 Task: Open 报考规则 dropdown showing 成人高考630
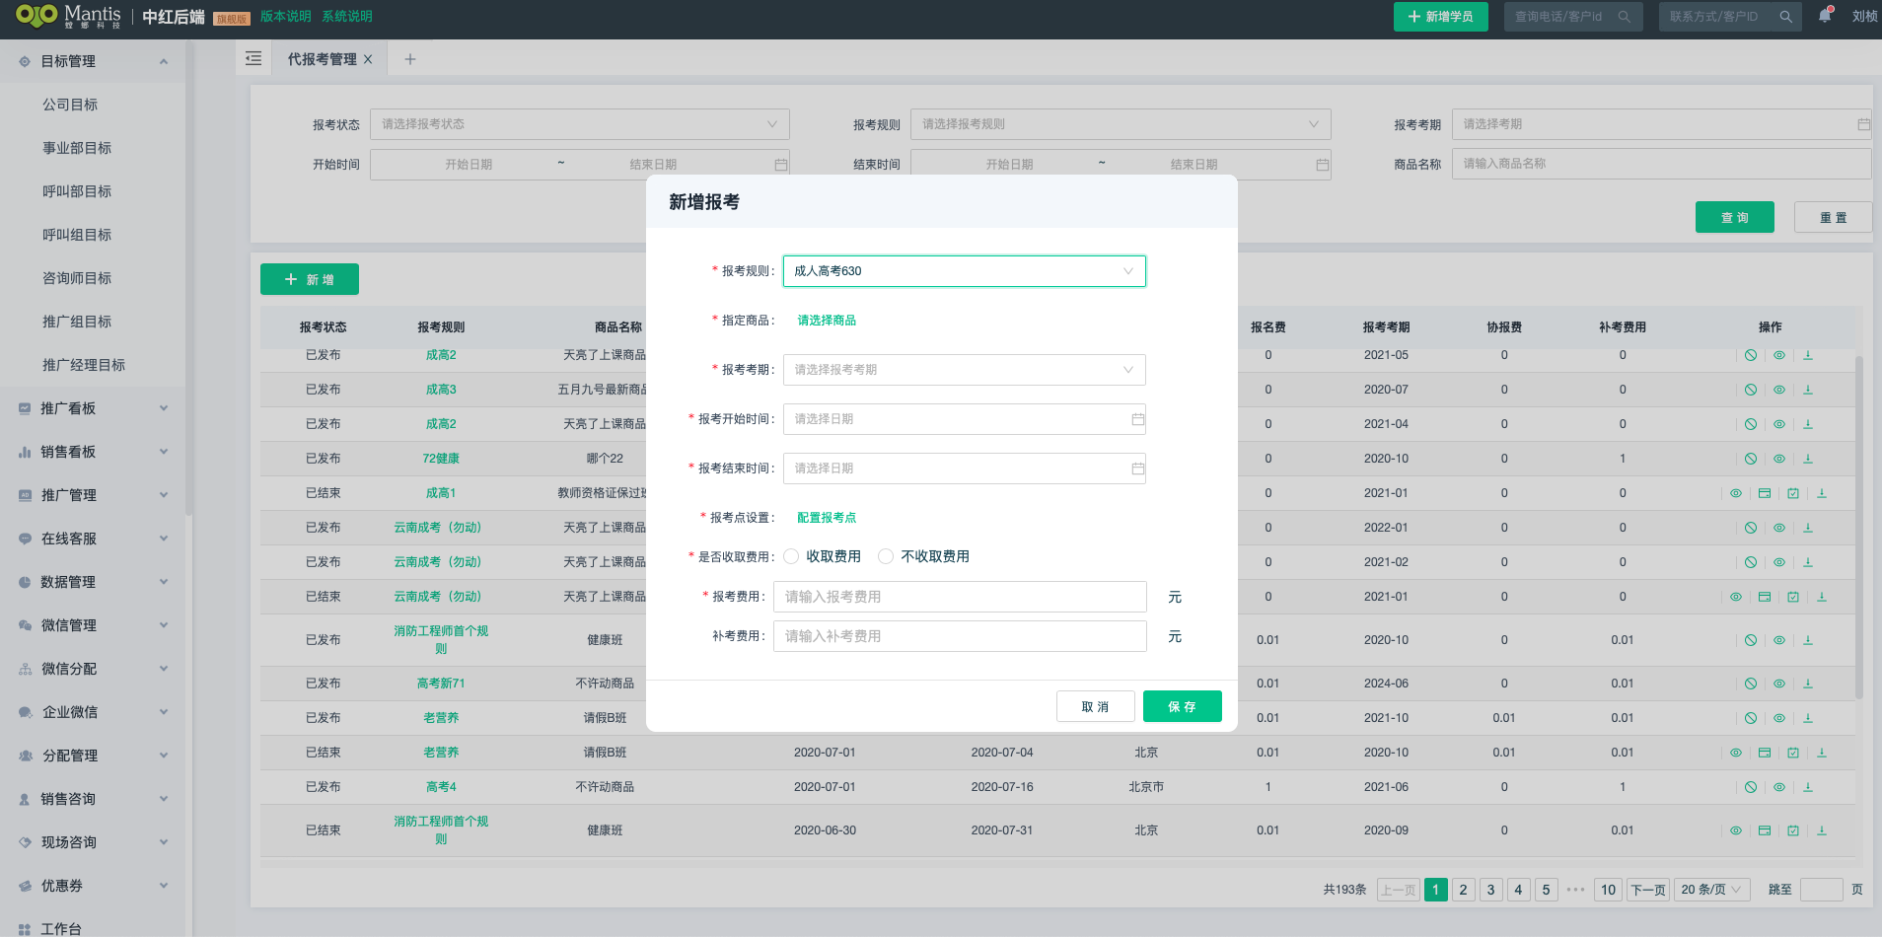965,271
